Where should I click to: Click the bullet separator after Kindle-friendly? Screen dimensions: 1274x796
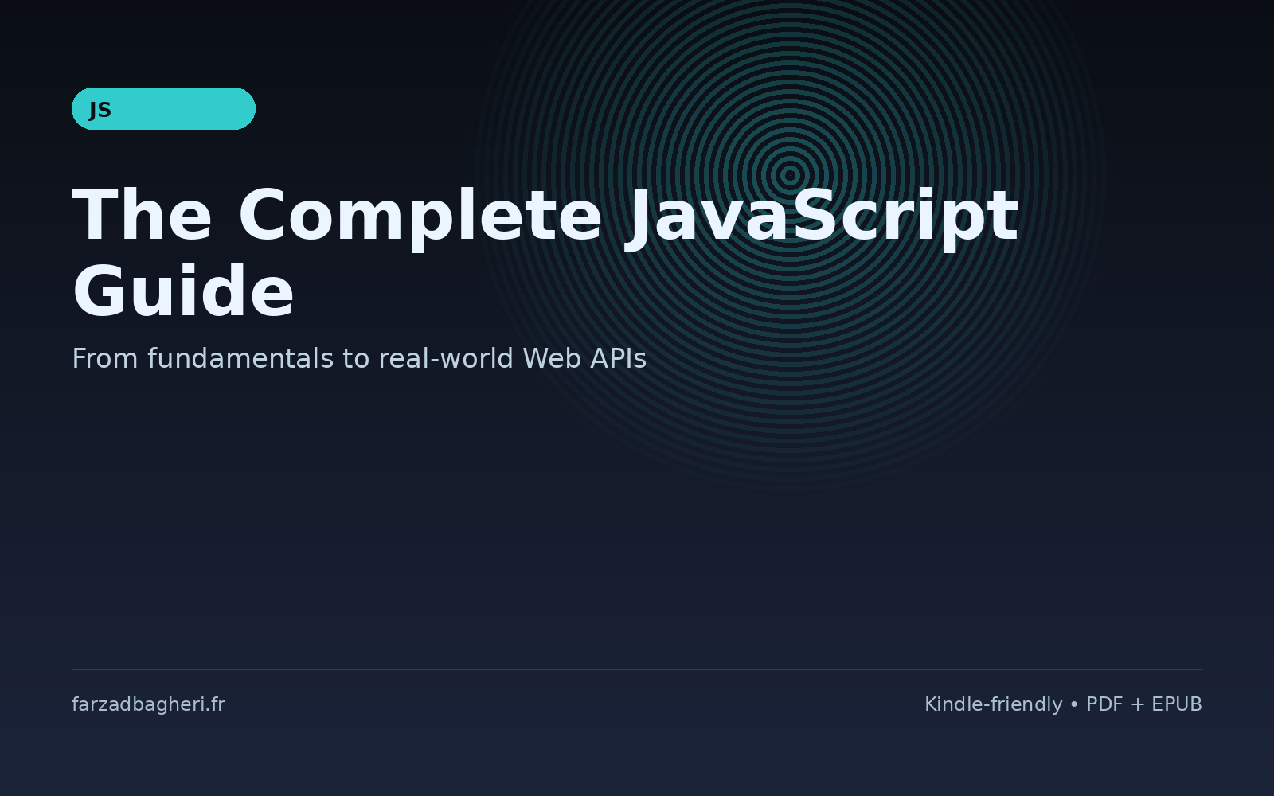(1074, 705)
